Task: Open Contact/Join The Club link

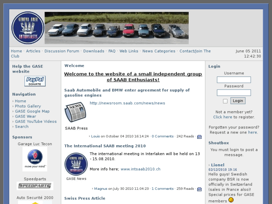Action: pos(195,51)
